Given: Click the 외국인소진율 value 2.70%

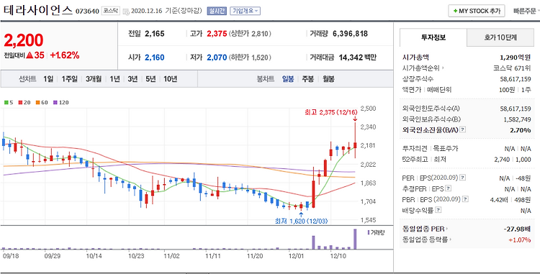Looking at the screenshot, I should tap(521, 130).
